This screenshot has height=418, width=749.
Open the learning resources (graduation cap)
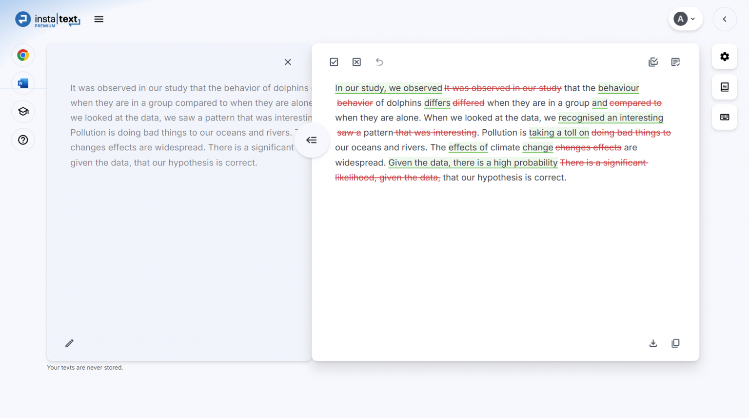tap(22, 111)
